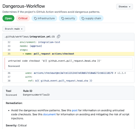Screen dimensions: 138x129
Task: Click the DangerousWorkflowID rule ID
Action: point(36,95)
